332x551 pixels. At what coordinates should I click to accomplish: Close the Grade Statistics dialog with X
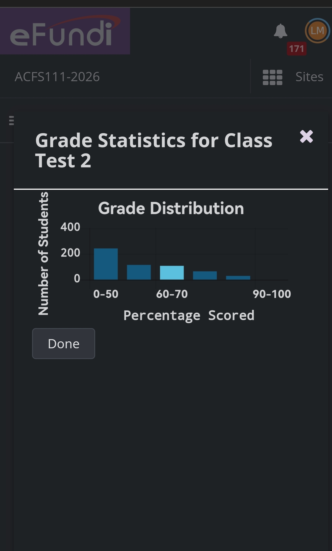tap(306, 136)
